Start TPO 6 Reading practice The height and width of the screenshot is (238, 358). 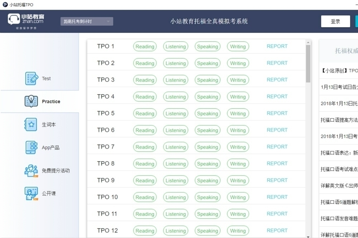coord(145,130)
